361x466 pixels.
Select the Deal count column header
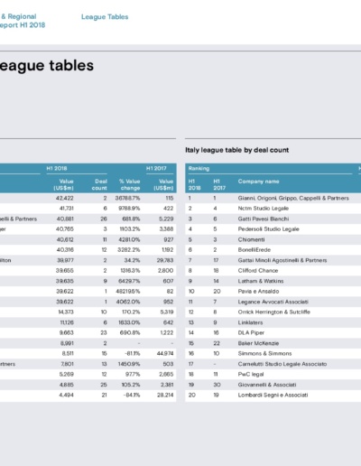click(99, 184)
